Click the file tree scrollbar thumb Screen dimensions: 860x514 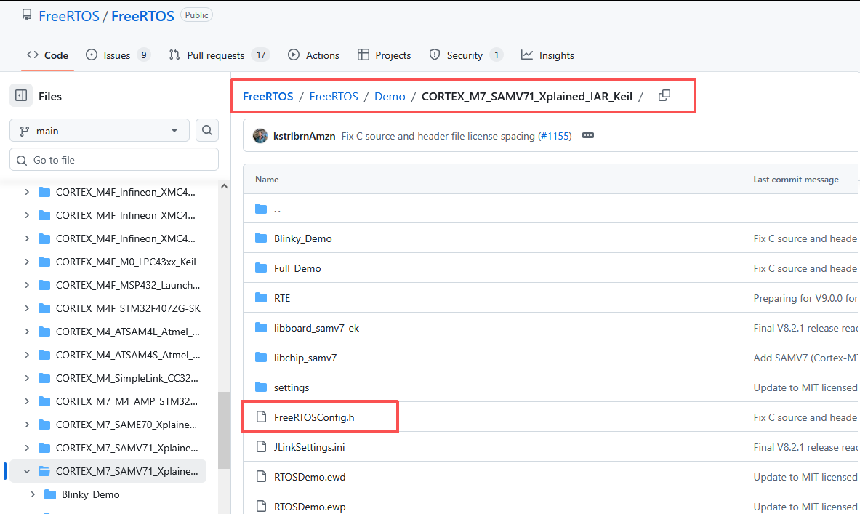[x=224, y=430]
